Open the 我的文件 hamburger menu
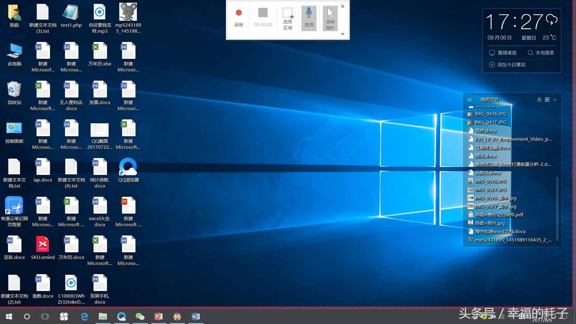 coord(469,100)
